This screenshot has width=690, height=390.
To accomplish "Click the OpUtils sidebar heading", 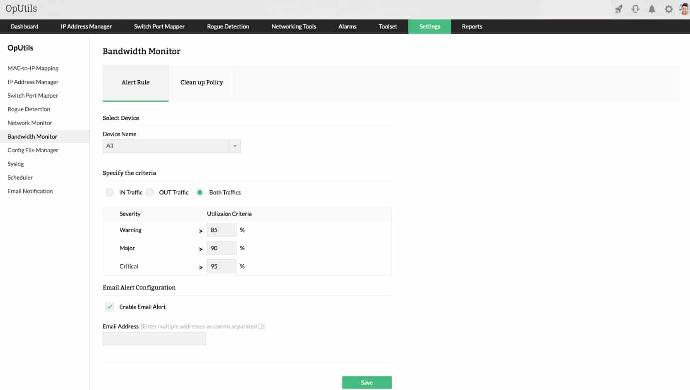I will point(21,48).
